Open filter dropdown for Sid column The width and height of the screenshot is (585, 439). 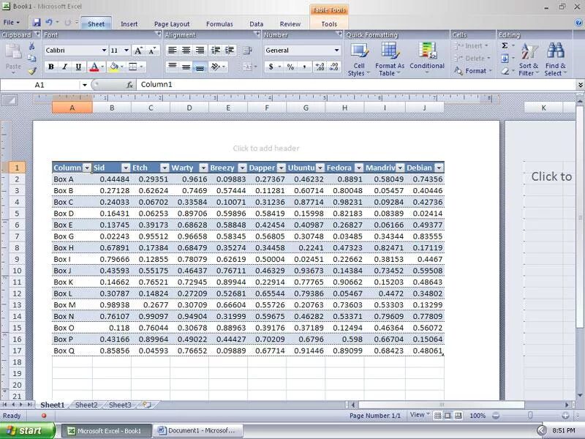(x=126, y=168)
